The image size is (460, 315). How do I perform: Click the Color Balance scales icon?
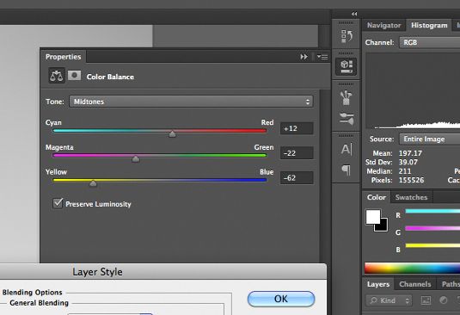[57, 76]
